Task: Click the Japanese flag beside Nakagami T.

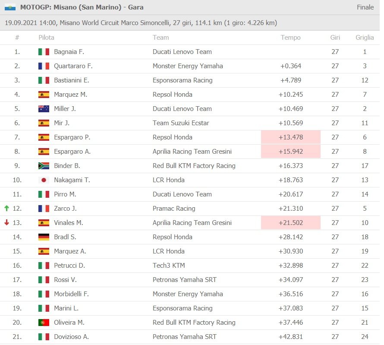Action: [44, 180]
